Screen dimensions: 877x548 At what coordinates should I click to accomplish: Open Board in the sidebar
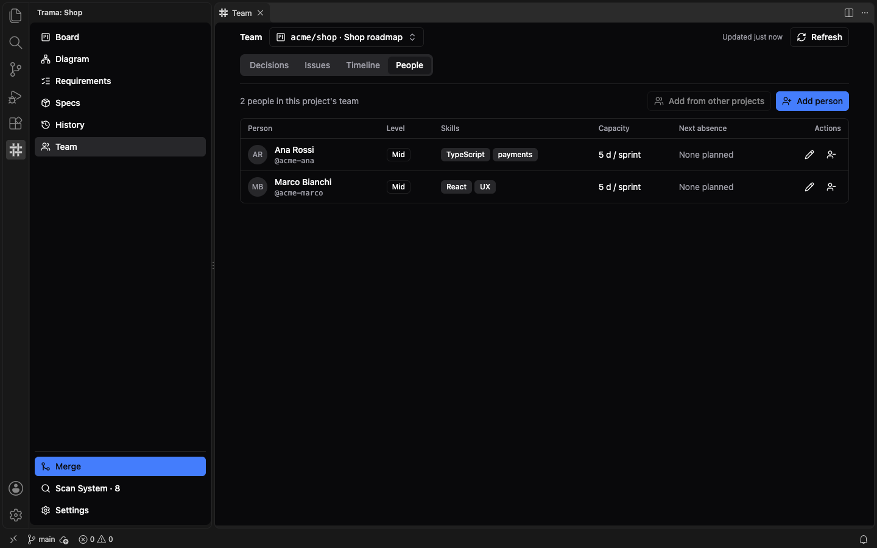[120, 37]
